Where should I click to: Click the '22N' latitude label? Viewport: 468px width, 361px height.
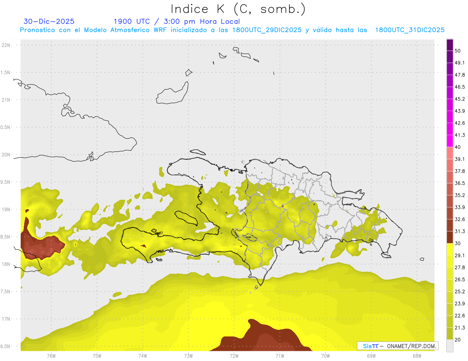[x=5, y=45]
